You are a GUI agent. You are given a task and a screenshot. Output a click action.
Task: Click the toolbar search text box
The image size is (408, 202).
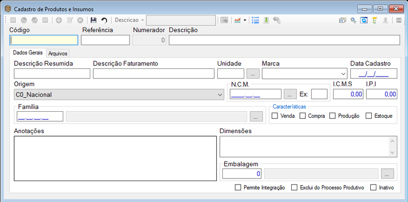tap(181, 20)
